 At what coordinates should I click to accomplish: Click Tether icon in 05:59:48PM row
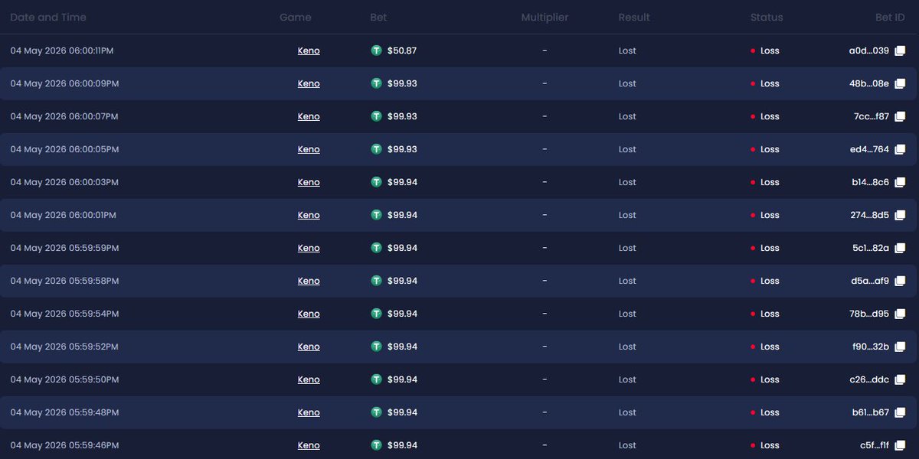[x=376, y=412]
